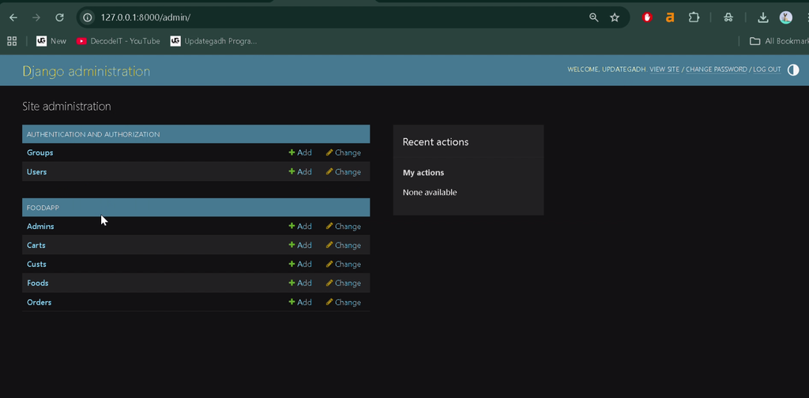Open the Extensions puzzle icon

pos(694,17)
